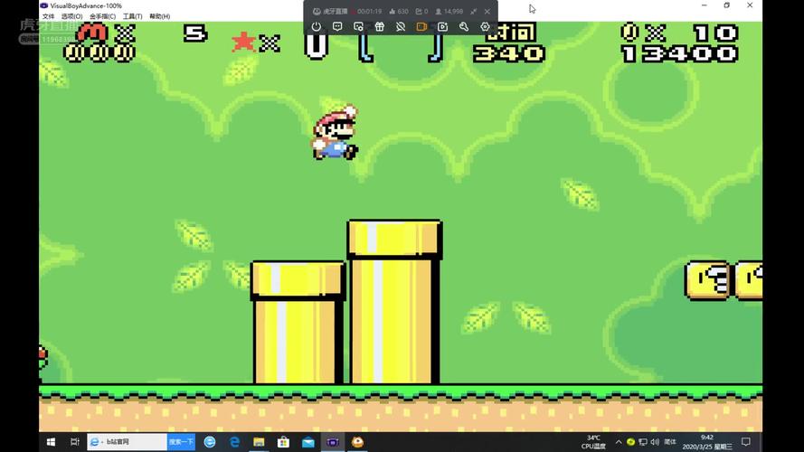Click the coin counter showing 10
The height and width of the screenshot is (452, 804).
(680, 33)
